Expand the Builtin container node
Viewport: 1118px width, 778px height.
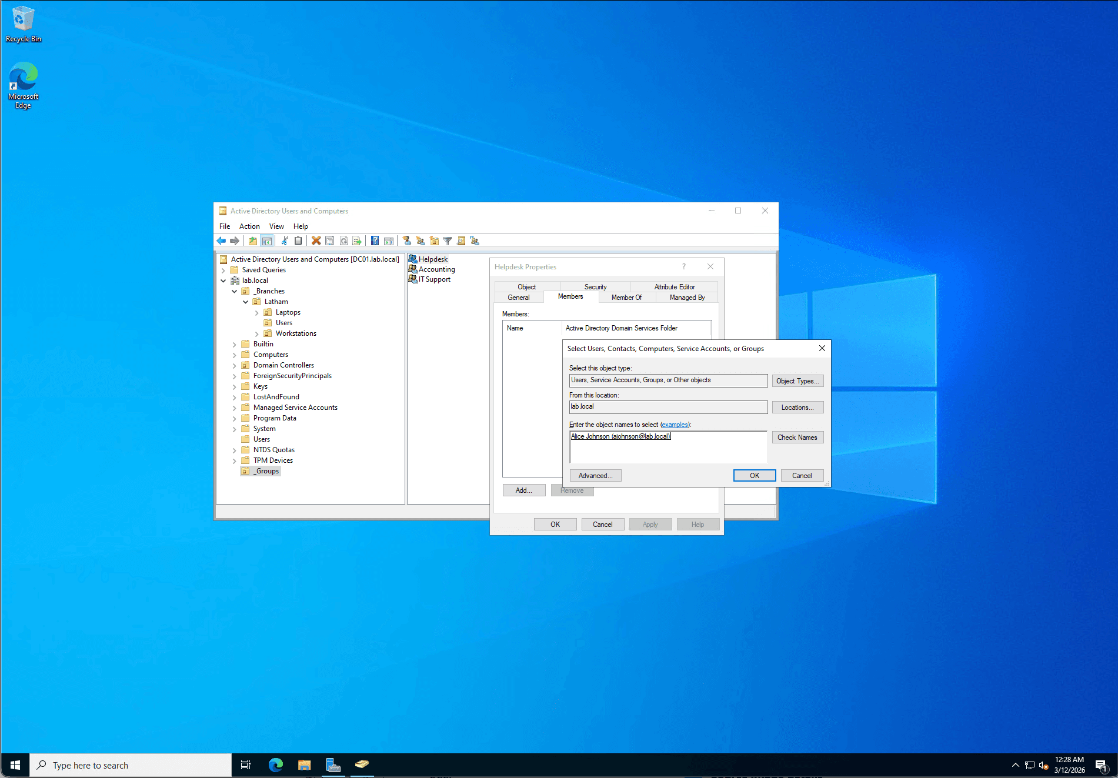(235, 345)
